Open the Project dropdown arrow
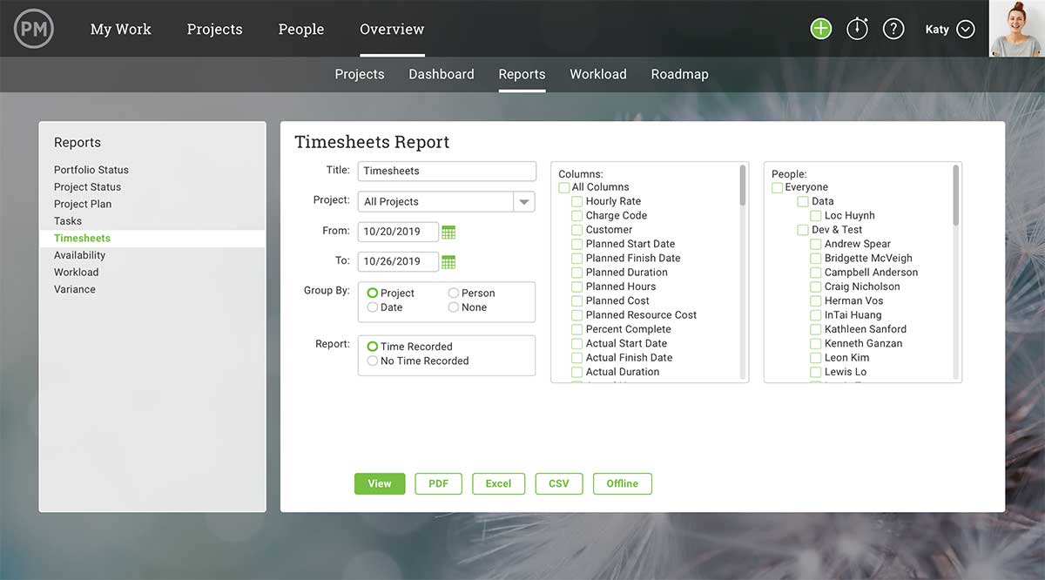Image resolution: width=1045 pixels, height=580 pixels. (523, 202)
